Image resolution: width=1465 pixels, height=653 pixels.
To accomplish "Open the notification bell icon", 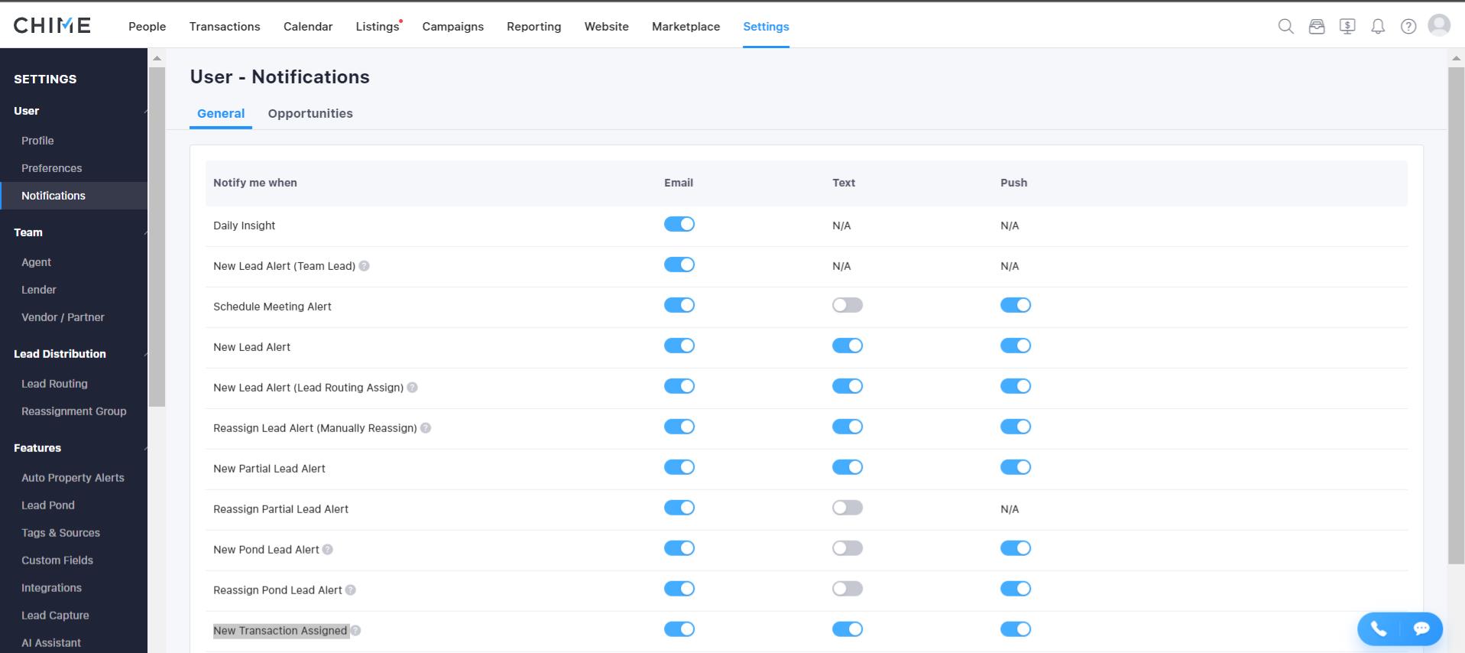I will (x=1377, y=27).
